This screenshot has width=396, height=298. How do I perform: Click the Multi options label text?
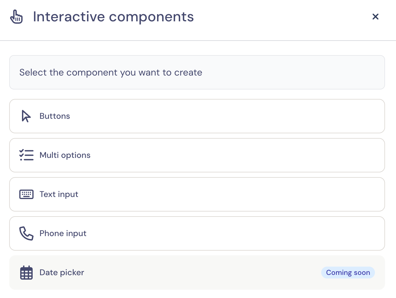[x=65, y=155]
